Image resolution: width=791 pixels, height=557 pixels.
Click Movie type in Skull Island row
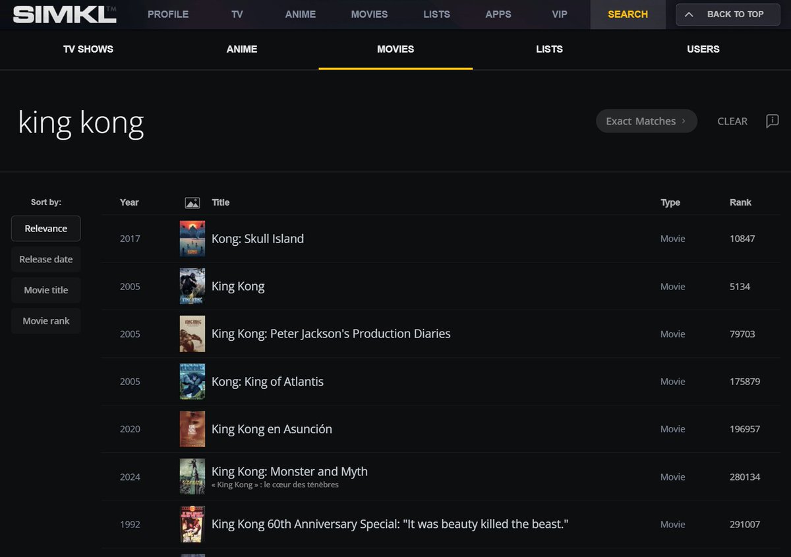click(x=673, y=239)
